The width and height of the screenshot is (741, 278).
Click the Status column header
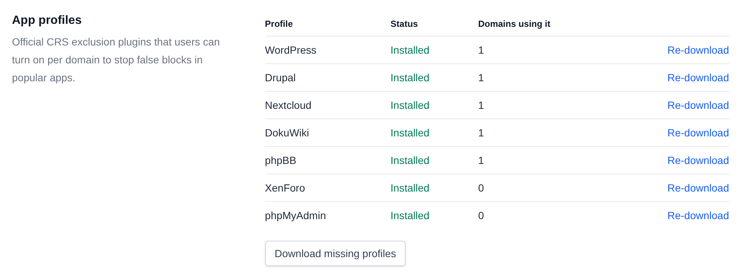click(x=404, y=24)
